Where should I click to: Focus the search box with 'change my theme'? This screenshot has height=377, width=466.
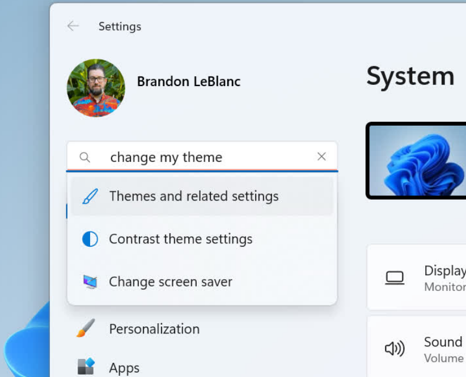click(202, 157)
